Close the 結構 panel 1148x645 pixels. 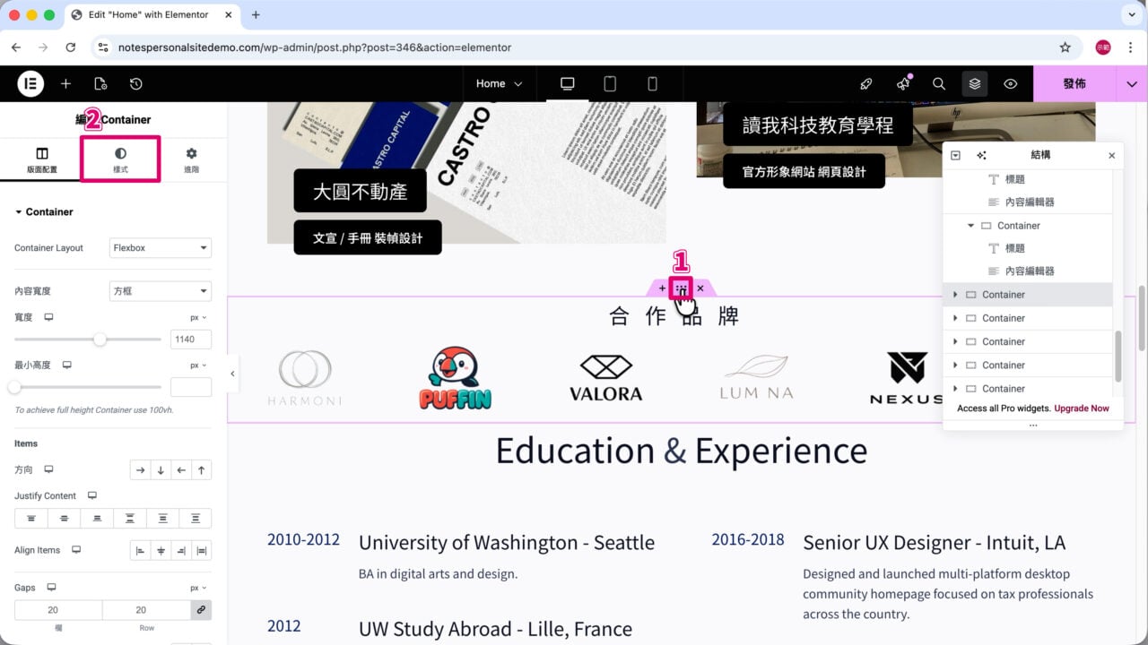point(1111,155)
